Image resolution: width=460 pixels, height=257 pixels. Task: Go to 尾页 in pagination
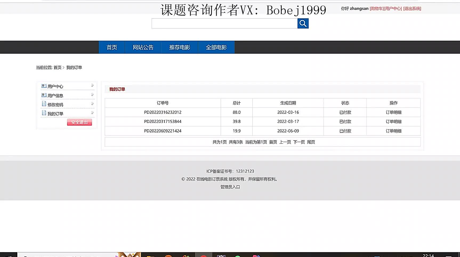pyautogui.click(x=311, y=142)
